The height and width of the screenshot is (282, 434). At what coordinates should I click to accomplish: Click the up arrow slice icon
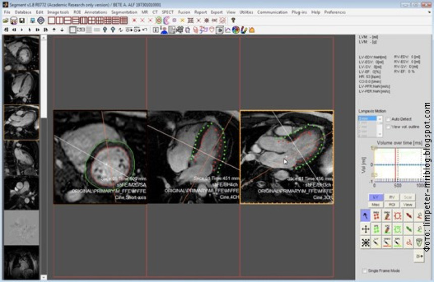[x=54, y=30]
